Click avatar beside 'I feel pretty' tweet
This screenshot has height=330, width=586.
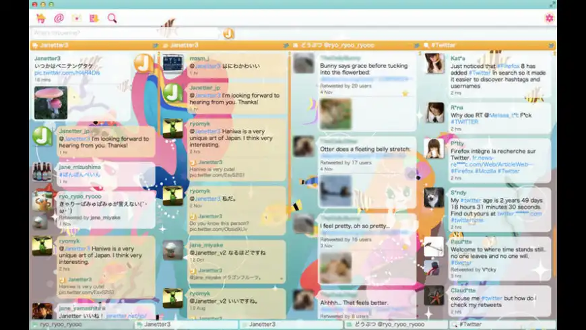304,223
